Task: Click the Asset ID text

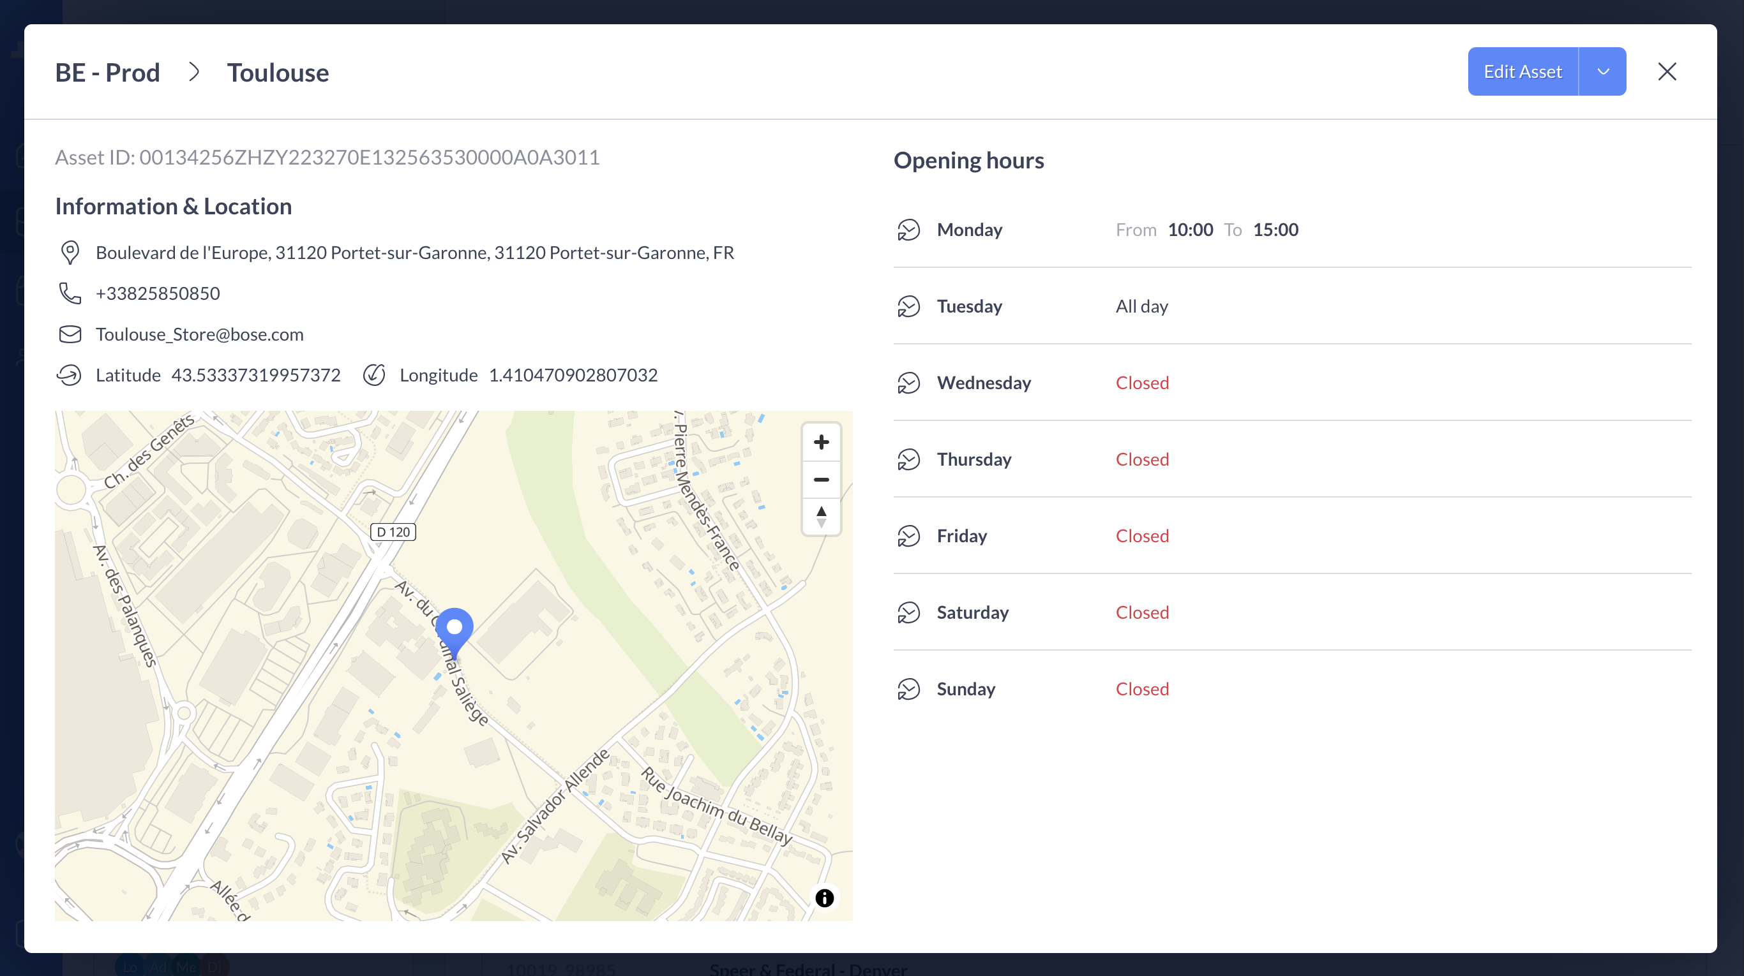Action: [x=327, y=157]
